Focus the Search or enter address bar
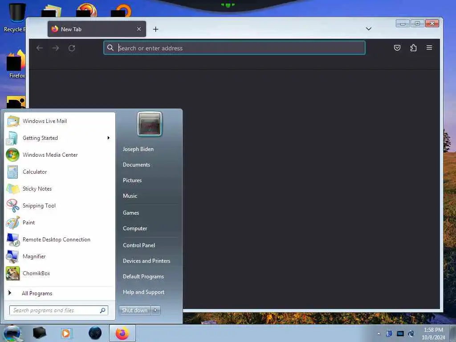The image size is (456, 342). coord(234,48)
